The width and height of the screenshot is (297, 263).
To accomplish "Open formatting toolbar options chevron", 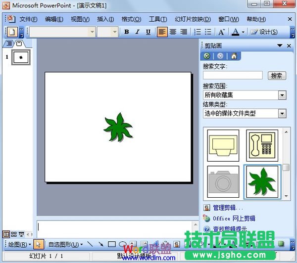I will click(293, 32).
